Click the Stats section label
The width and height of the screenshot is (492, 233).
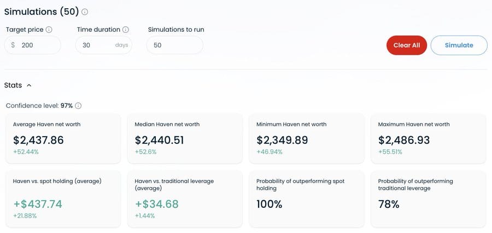13,85
